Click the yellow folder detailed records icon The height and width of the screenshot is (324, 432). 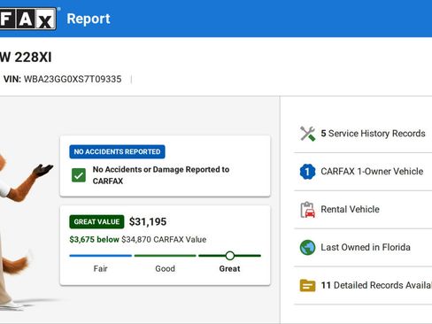[x=307, y=285]
